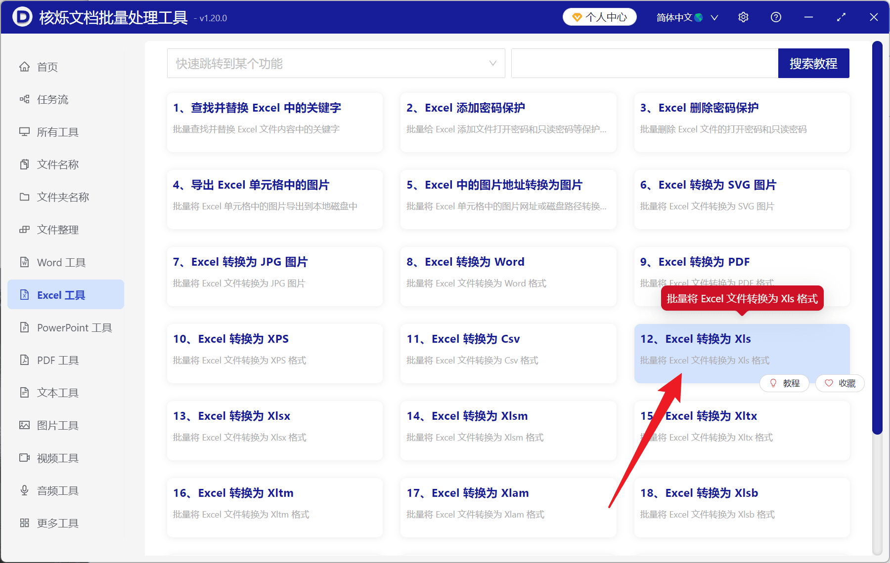Click the PowerPoint document icon in sidebar

(x=24, y=327)
